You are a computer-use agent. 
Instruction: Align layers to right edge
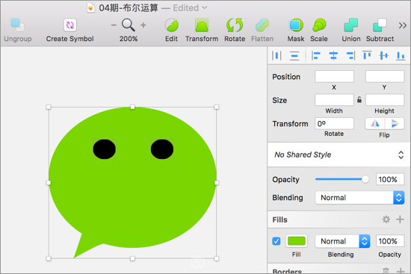click(x=350, y=55)
